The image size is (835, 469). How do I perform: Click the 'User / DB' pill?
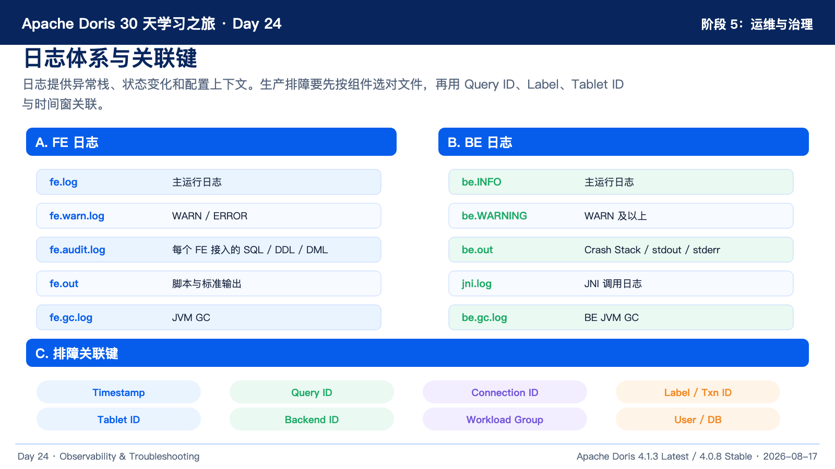point(698,419)
